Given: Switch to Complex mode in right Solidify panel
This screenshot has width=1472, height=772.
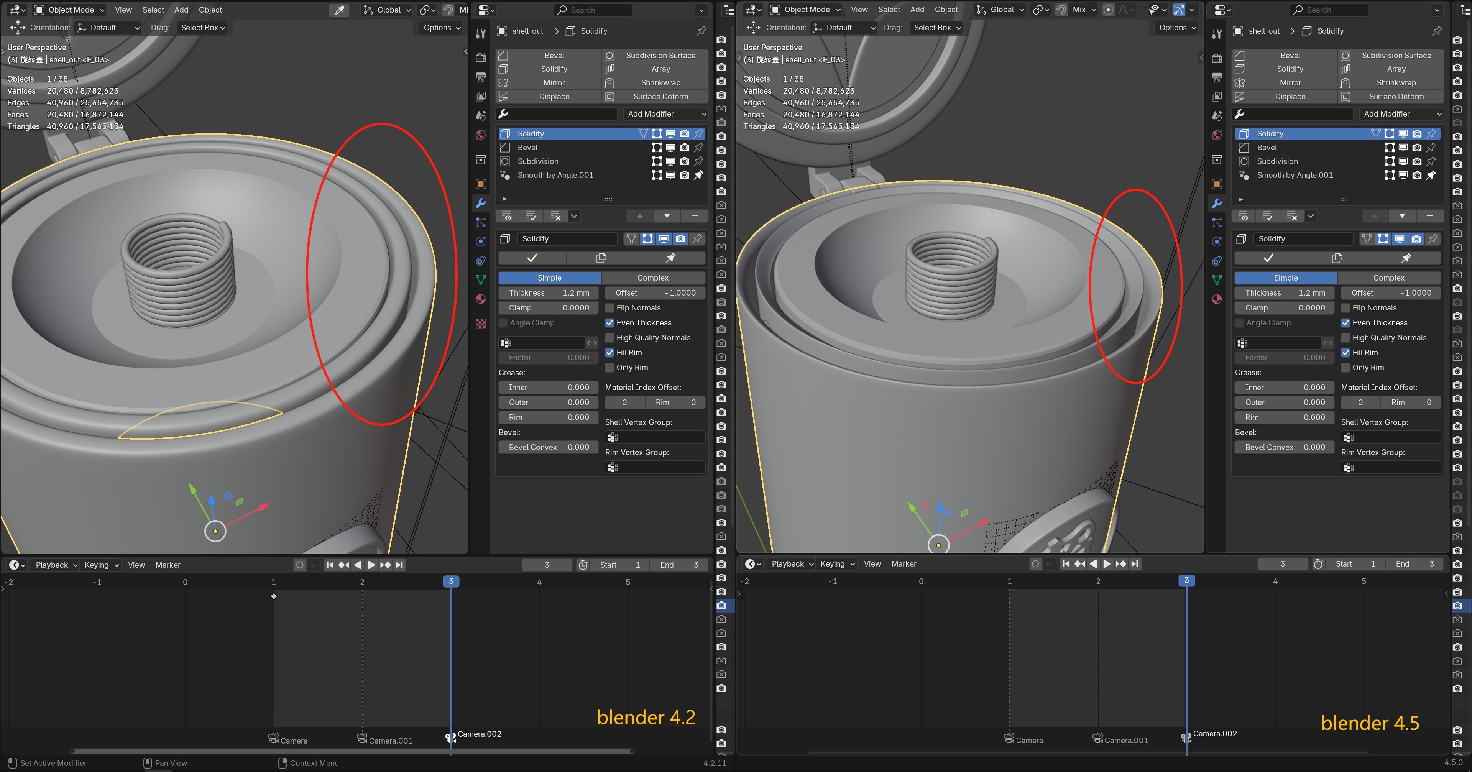Looking at the screenshot, I should (1388, 278).
